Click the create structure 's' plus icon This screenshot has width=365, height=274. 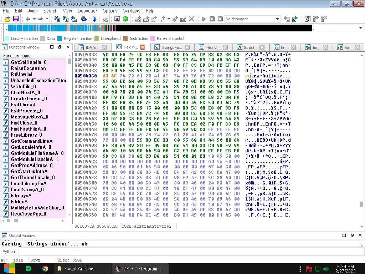163,19
